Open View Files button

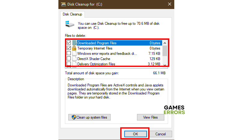point(151,117)
